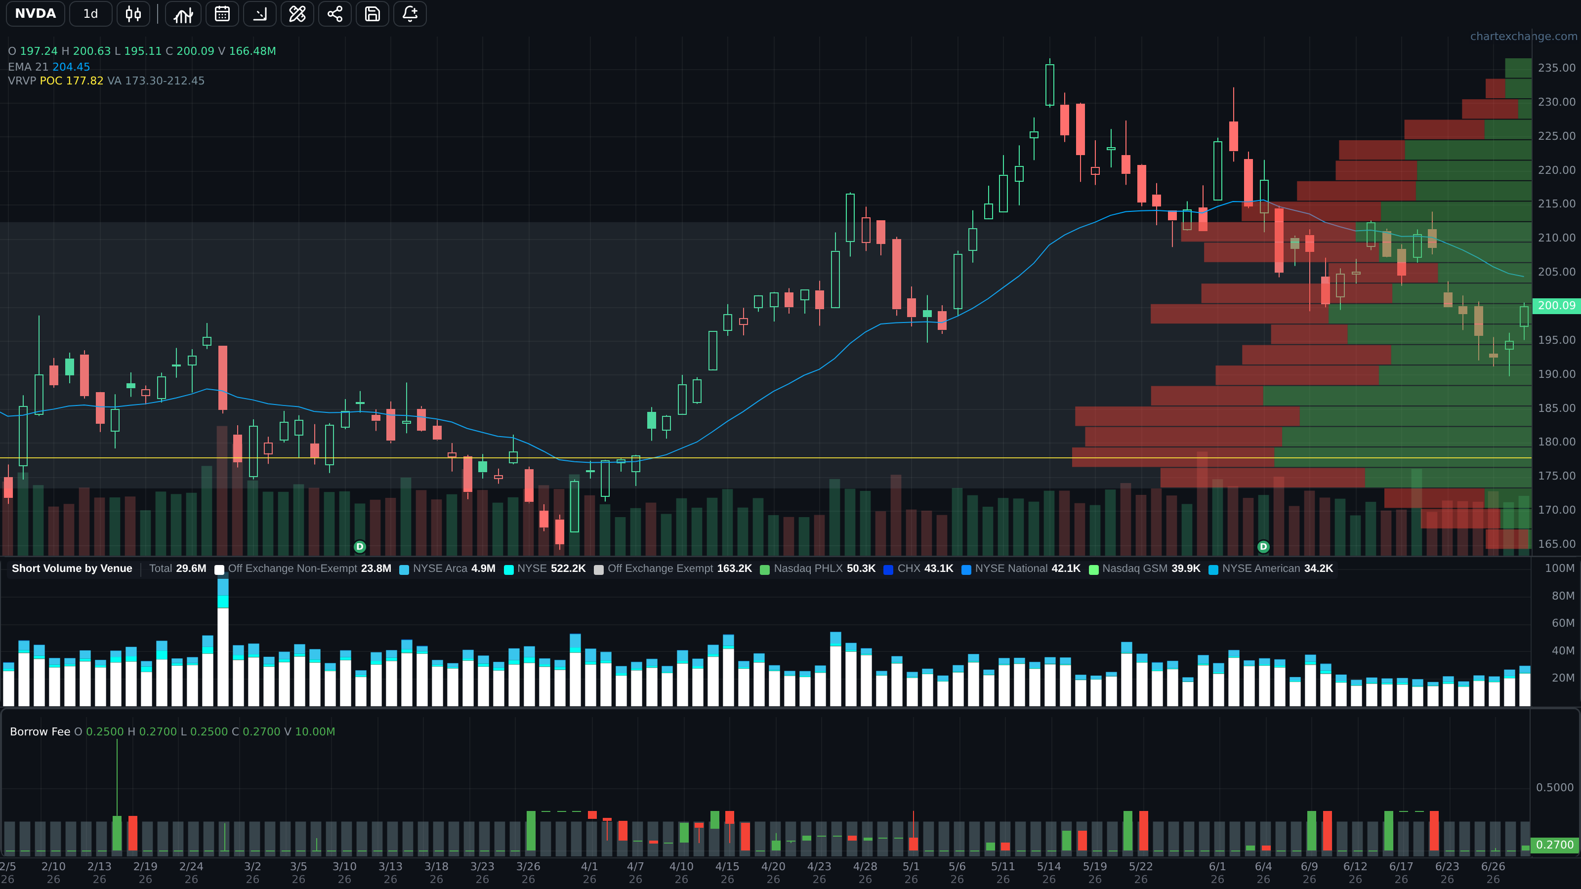The width and height of the screenshot is (1581, 889).
Task: Click the 165.00 price axis label
Action: tap(1556, 544)
